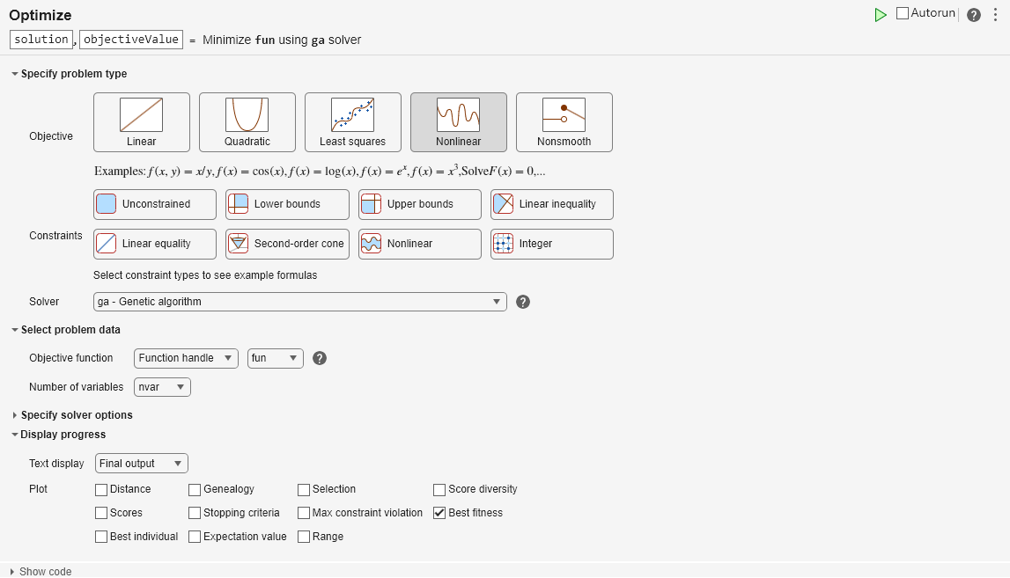Open help for the Optimize task

pos(973,15)
